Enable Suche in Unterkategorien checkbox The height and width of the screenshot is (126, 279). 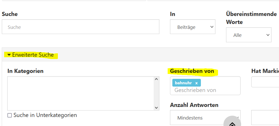click(x=10, y=115)
